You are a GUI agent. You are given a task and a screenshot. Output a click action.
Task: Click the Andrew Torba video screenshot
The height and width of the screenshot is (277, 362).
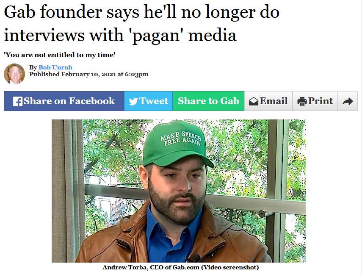click(x=179, y=191)
